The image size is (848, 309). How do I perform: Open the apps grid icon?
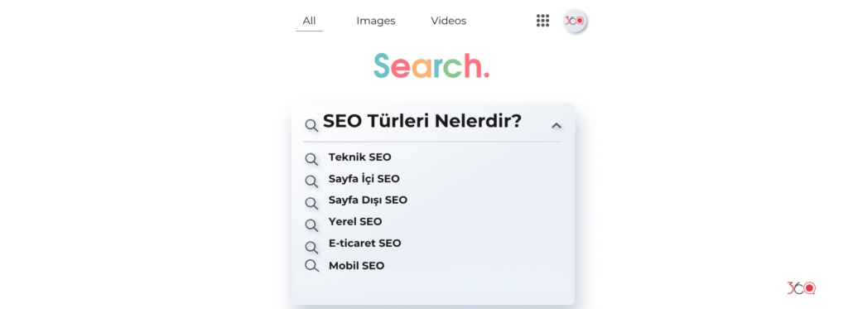pyautogui.click(x=542, y=21)
